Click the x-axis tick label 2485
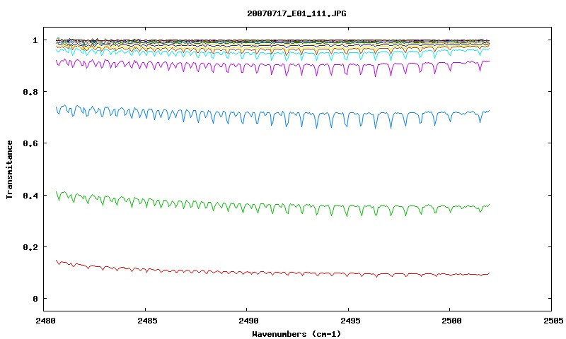 147,320
